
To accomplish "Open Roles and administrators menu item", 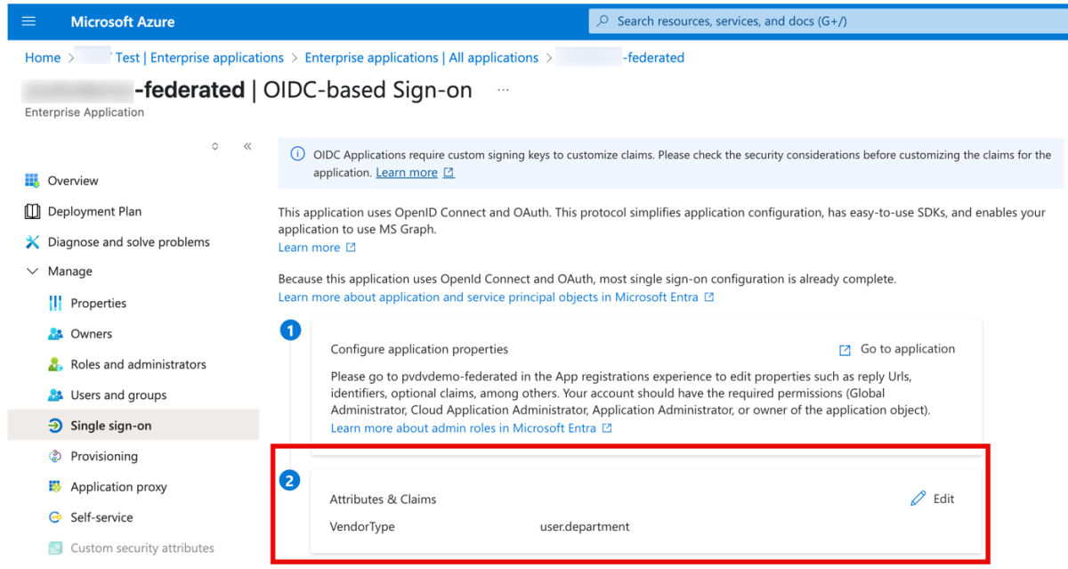I will [138, 364].
